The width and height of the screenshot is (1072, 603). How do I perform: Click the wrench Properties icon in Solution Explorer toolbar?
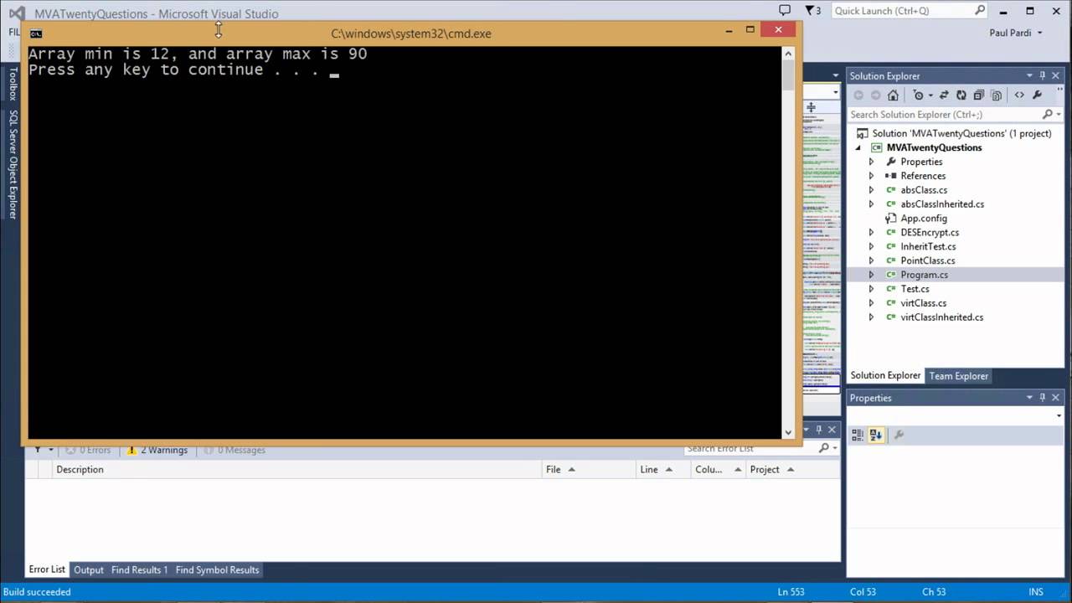click(1037, 95)
